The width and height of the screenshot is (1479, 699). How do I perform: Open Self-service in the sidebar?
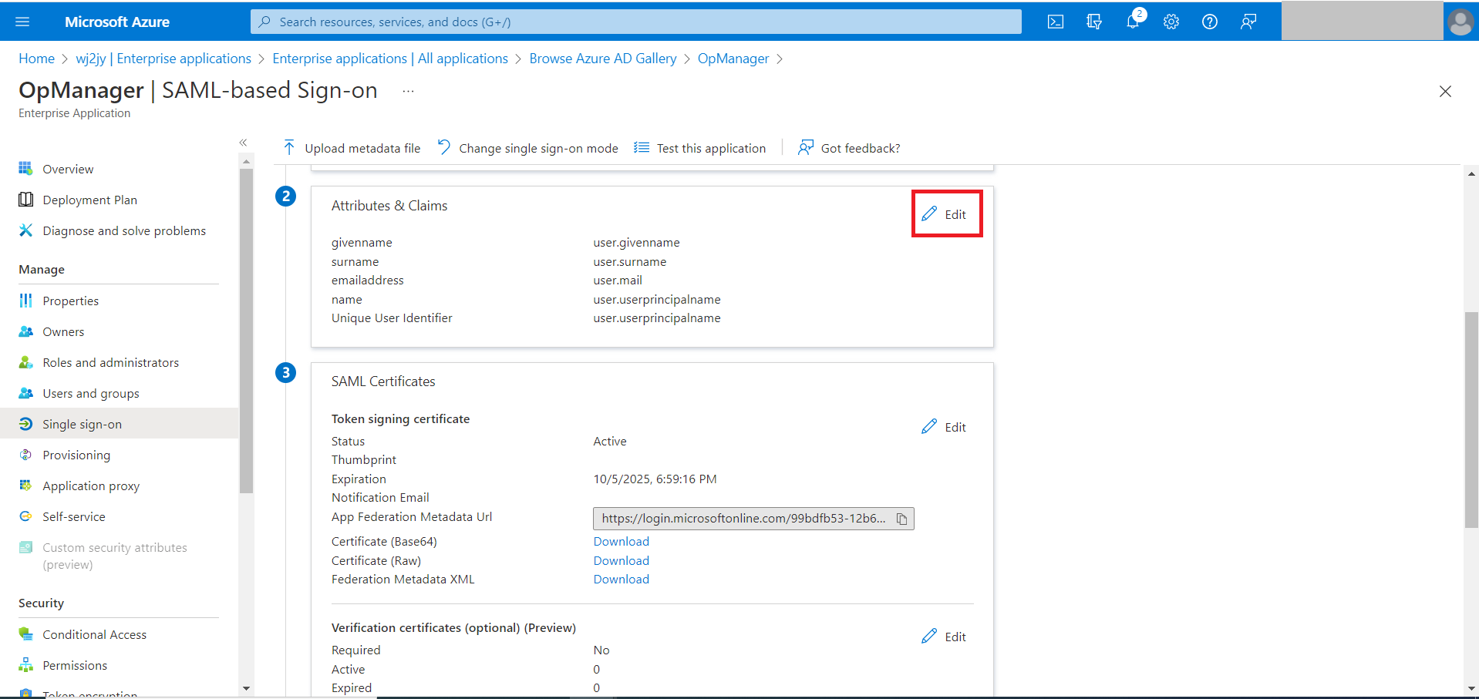pyautogui.click(x=74, y=516)
